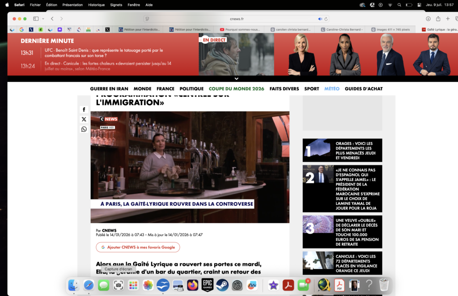Open the POLITIQUE section
458x296 pixels.
click(x=191, y=89)
